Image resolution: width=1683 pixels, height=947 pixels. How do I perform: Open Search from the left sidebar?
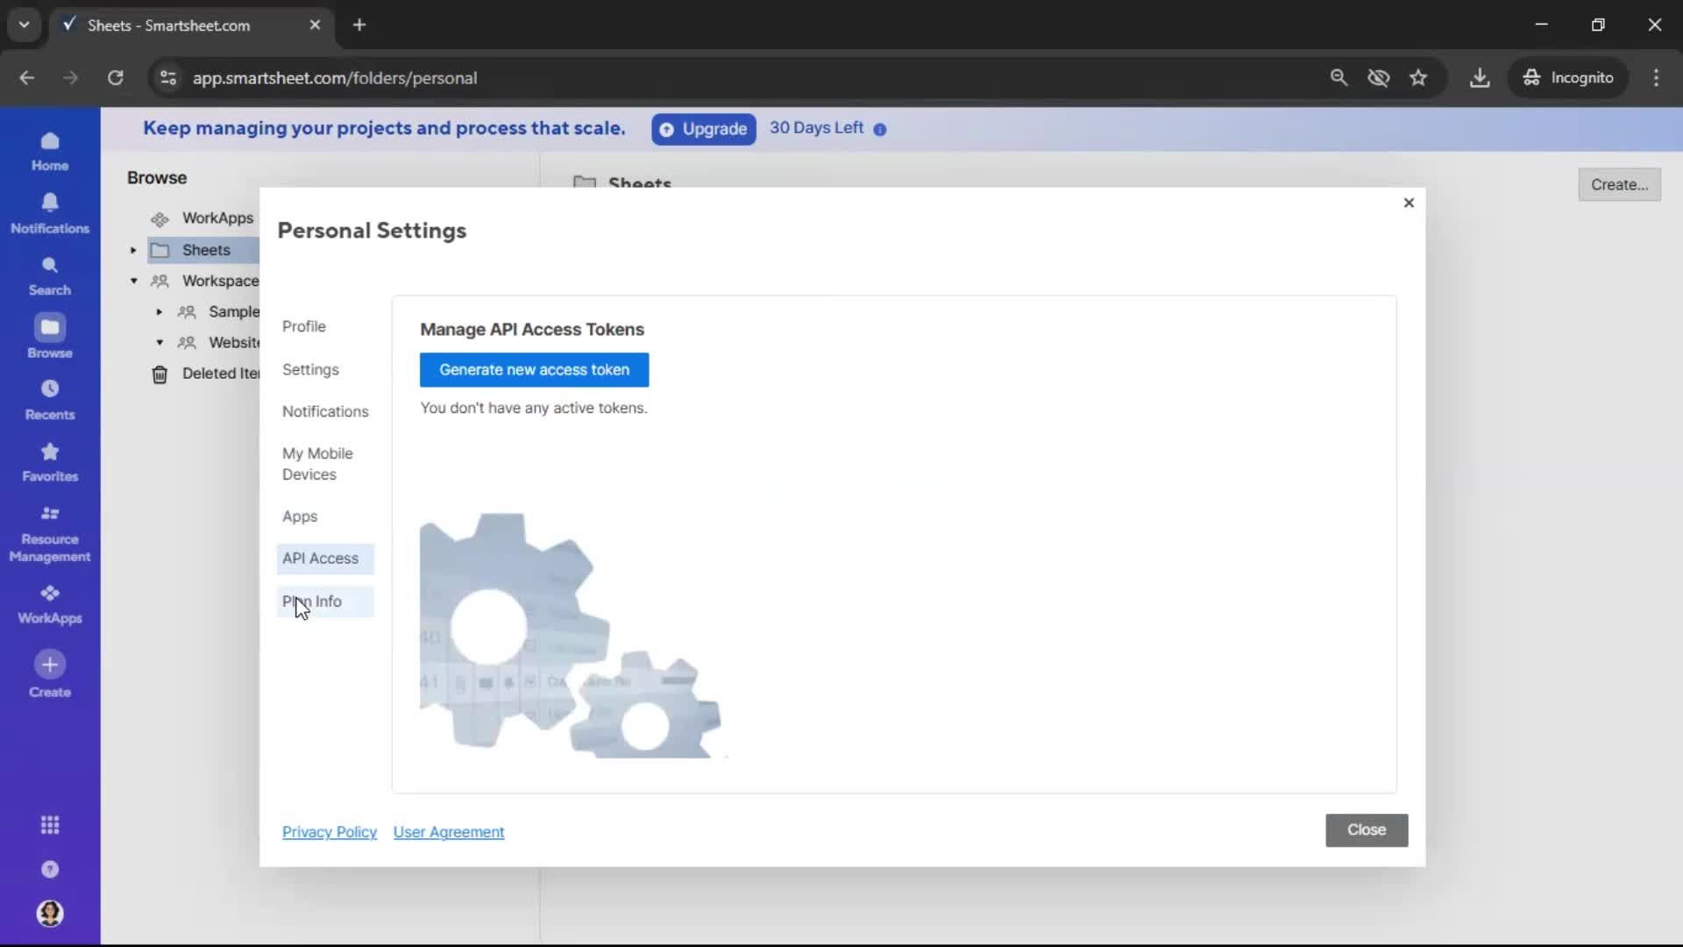coord(50,275)
